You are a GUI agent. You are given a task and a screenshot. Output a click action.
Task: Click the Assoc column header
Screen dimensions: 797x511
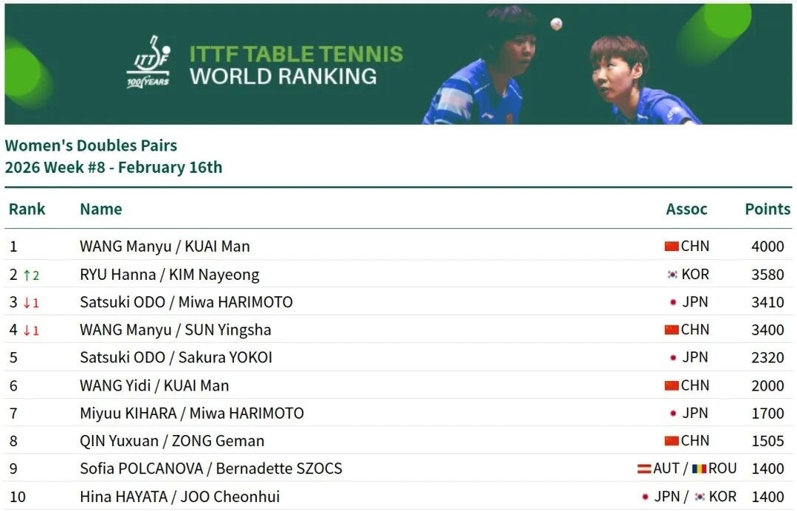(x=686, y=209)
